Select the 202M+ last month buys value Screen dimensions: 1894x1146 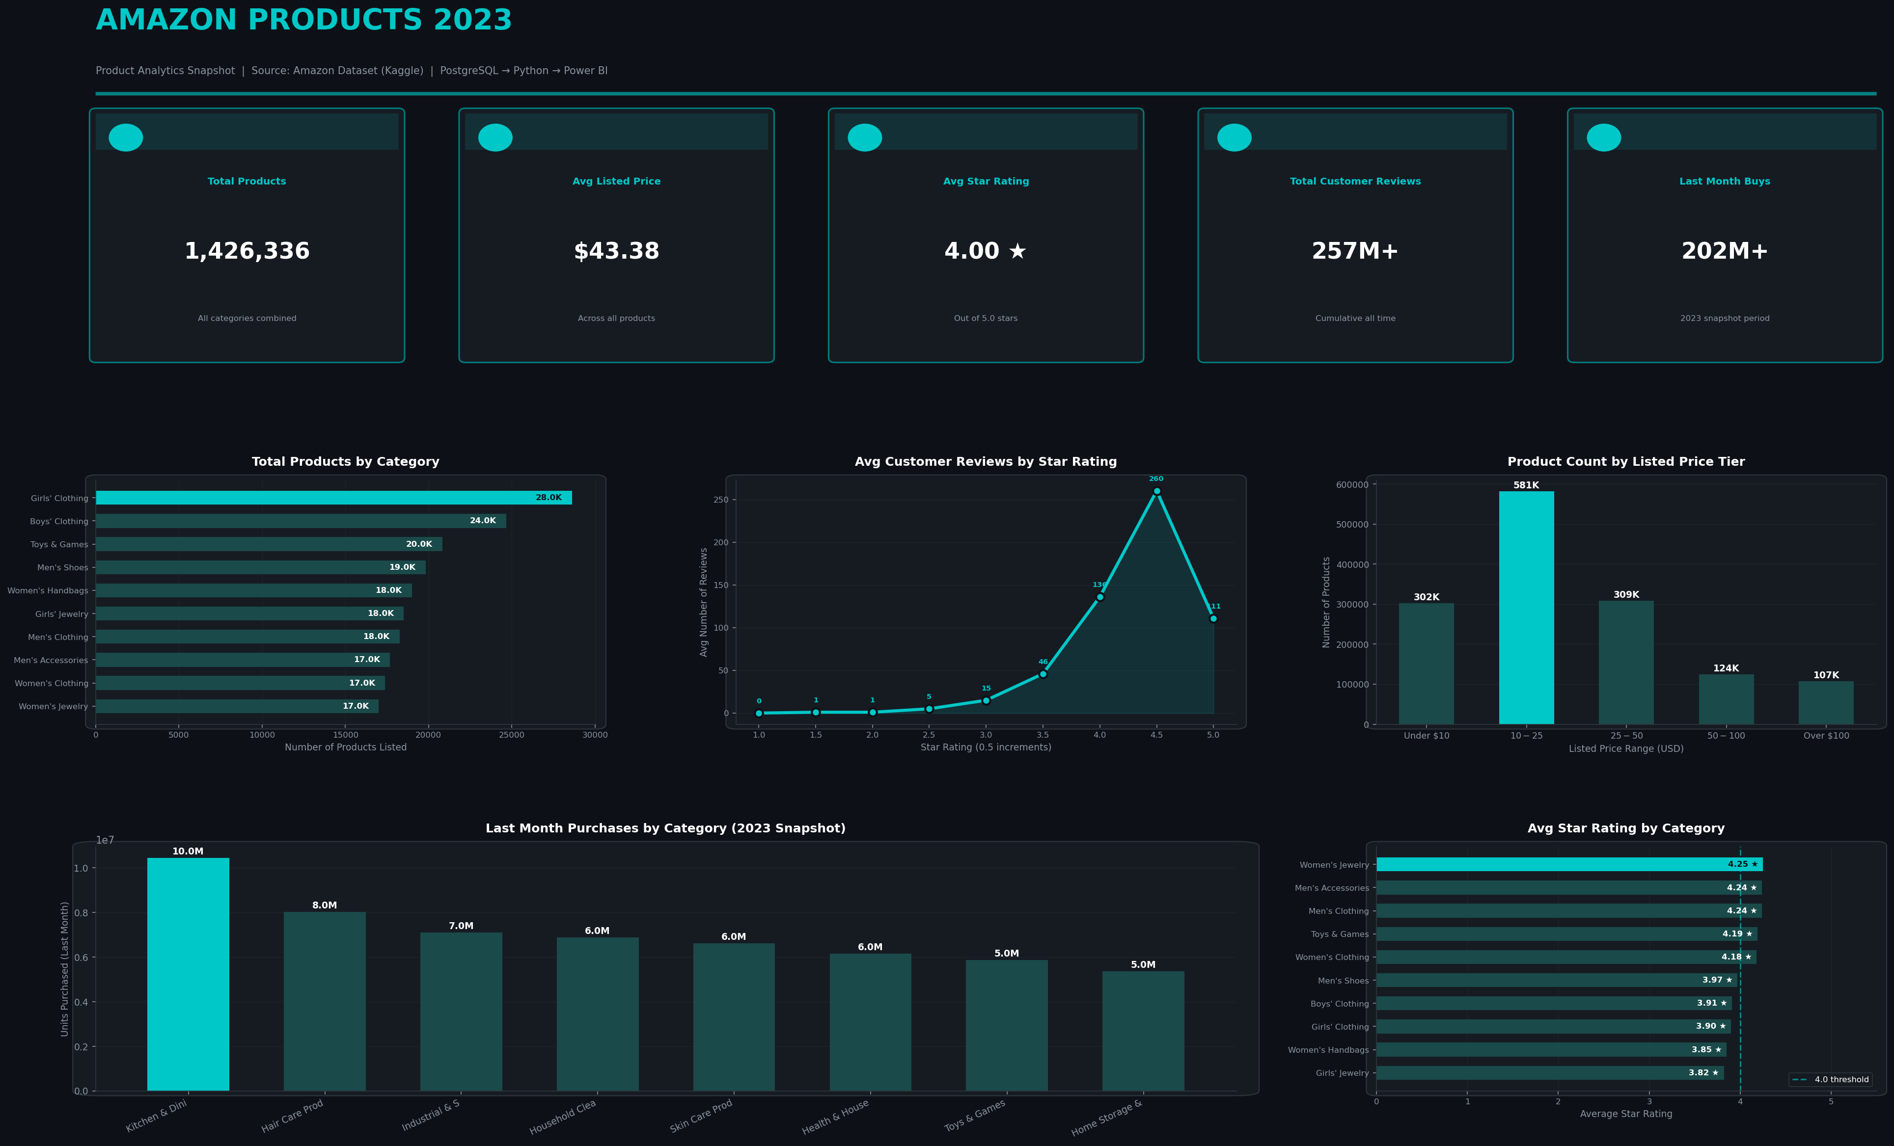pyautogui.click(x=1725, y=251)
